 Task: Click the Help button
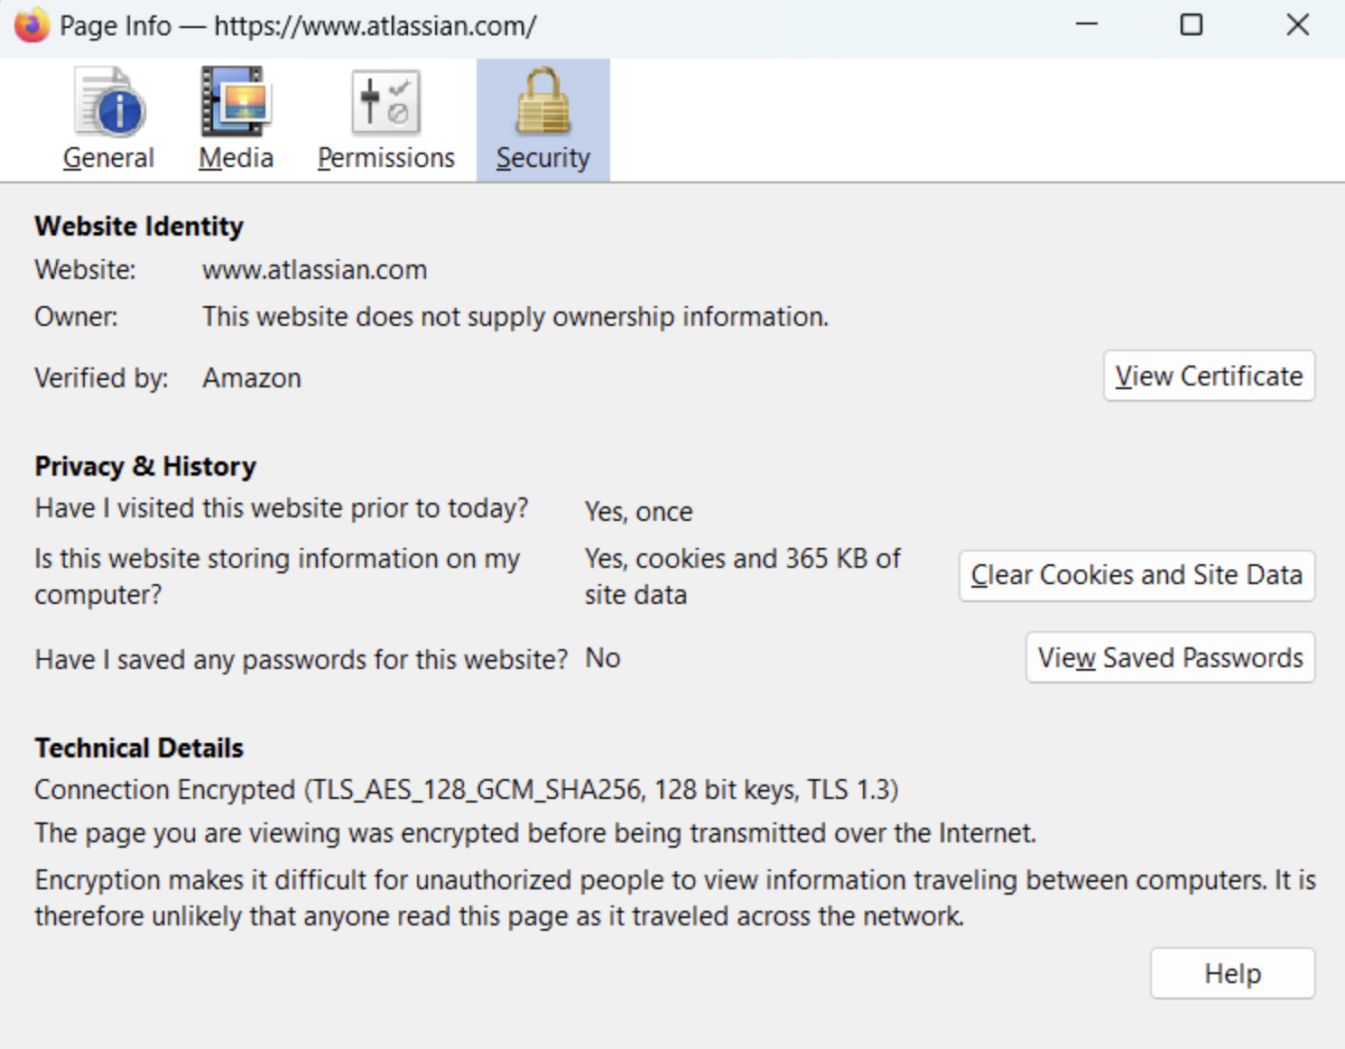(x=1232, y=973)
